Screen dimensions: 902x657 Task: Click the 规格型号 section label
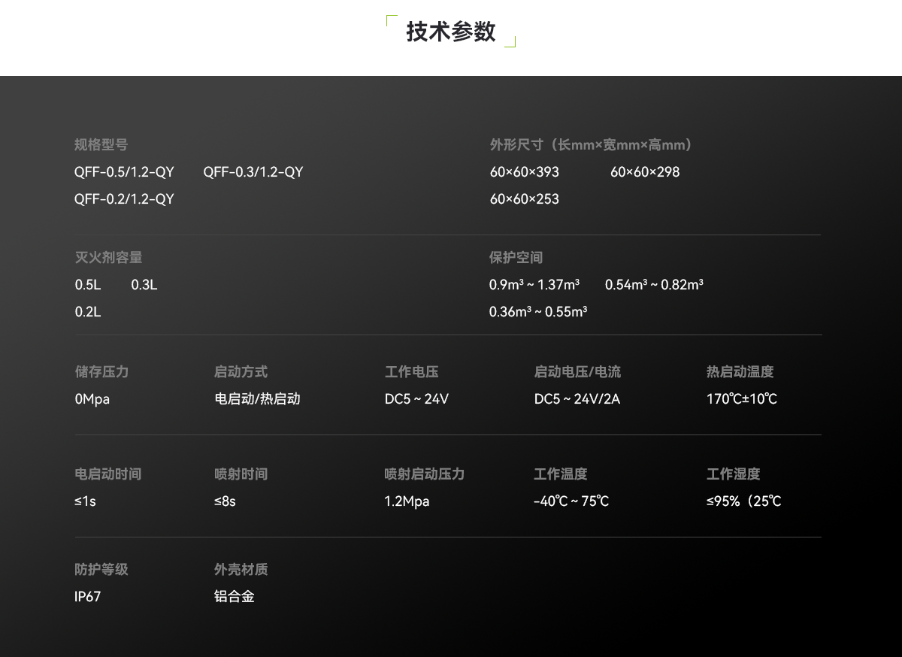[x=101, y=144]
